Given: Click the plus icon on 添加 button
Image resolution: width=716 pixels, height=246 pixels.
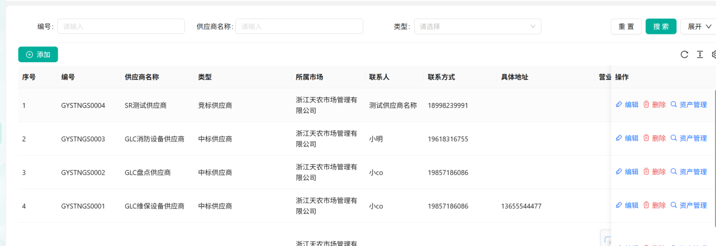Looking at the screenshot, I should (x=29, y=55).
